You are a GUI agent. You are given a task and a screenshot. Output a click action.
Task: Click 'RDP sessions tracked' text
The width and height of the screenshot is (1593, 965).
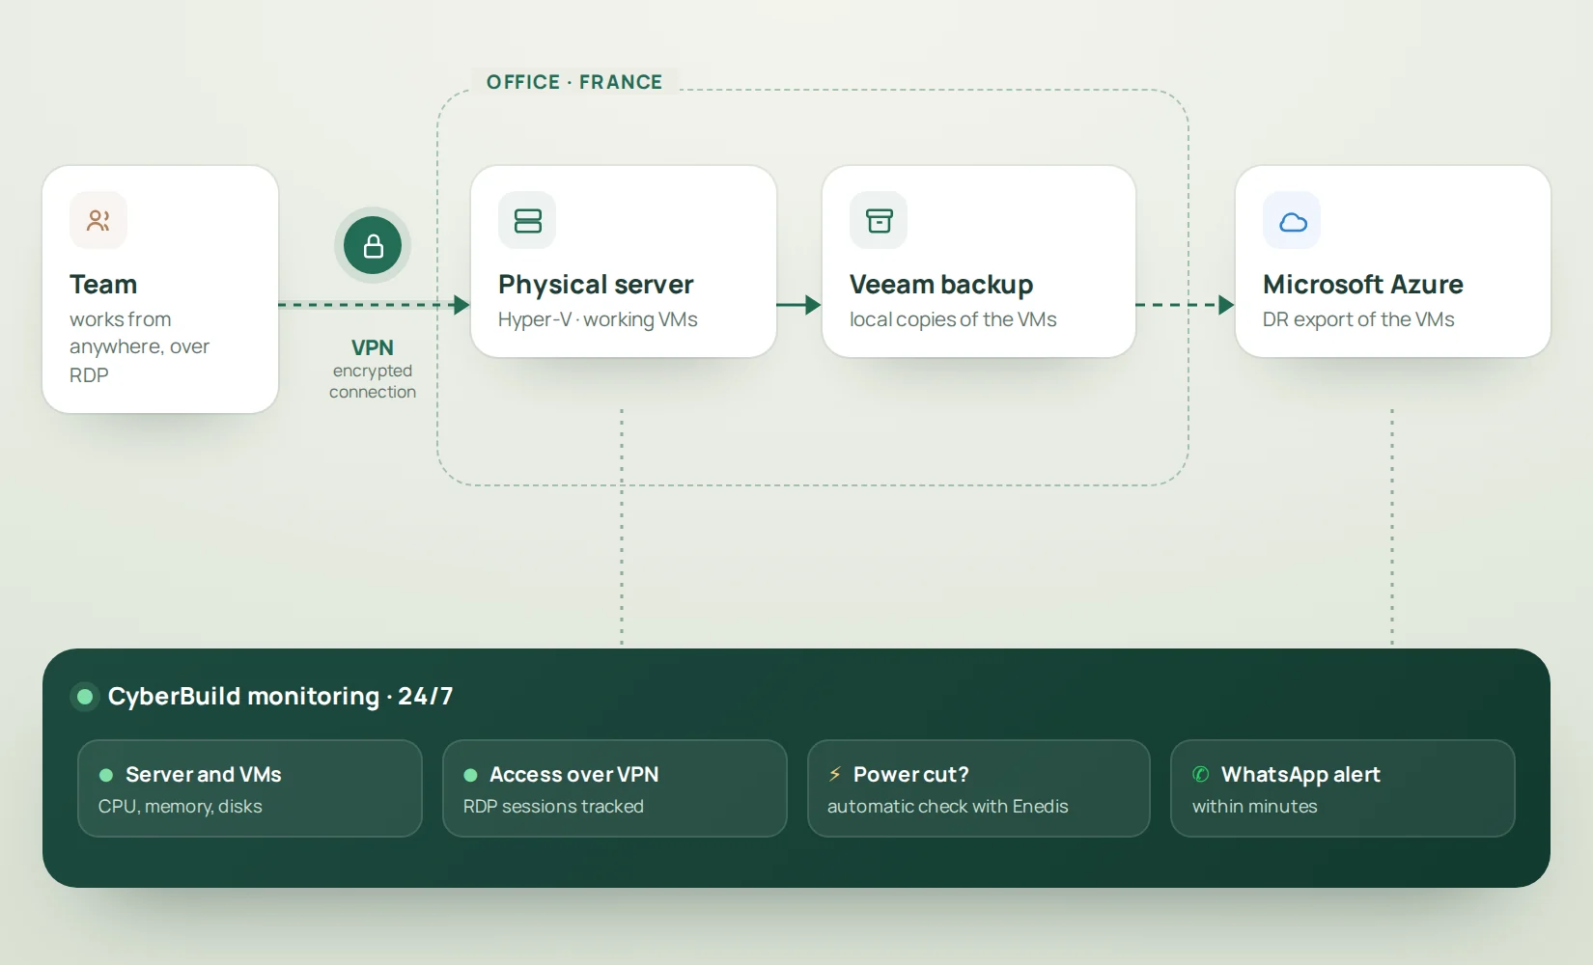553,807
